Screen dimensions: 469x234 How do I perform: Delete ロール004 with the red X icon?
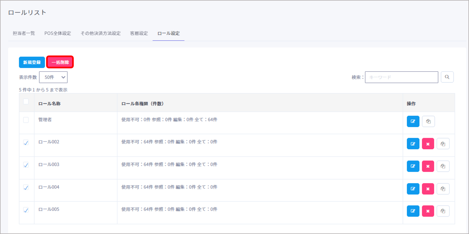coord(428,189)
